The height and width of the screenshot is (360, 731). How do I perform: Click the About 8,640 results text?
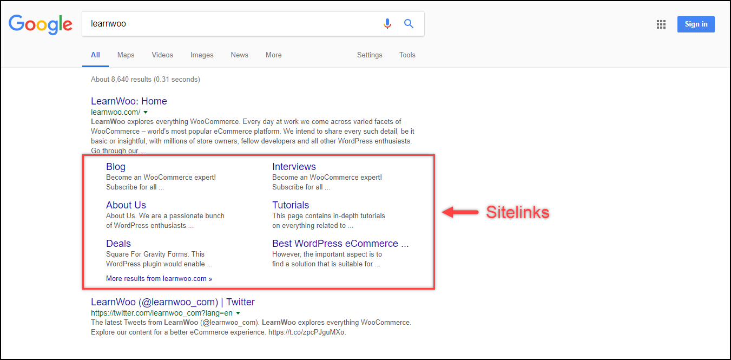tap(146, 80)
